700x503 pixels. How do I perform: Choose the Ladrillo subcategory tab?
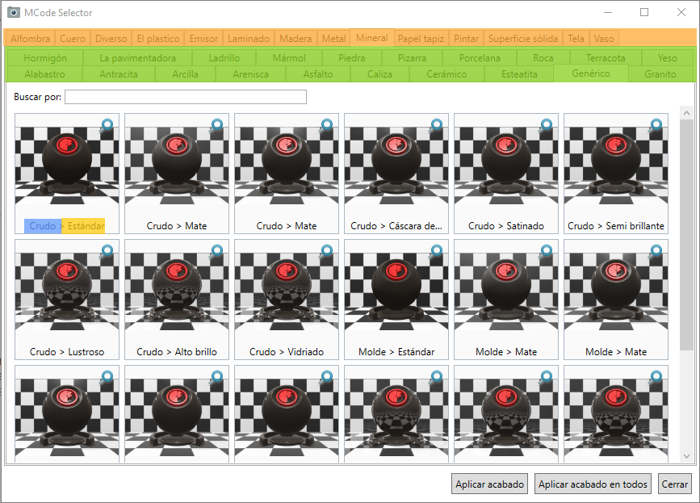224,58
